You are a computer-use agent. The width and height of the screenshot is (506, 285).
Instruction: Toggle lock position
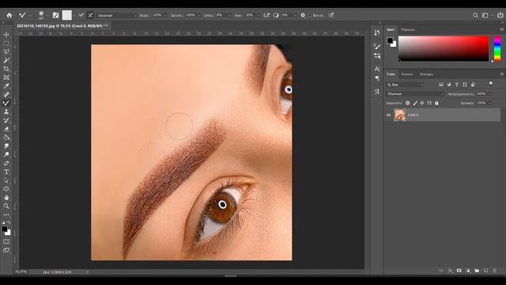click(422, 103)
